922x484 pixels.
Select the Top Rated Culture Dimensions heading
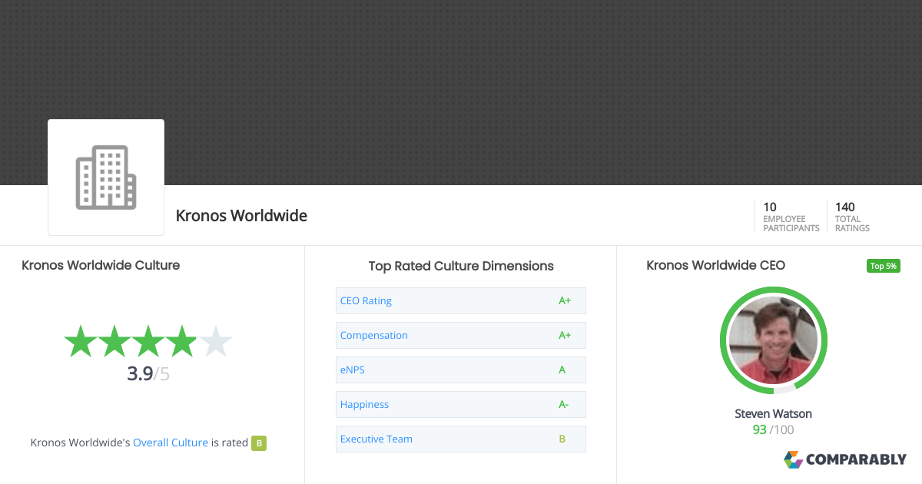460,266
